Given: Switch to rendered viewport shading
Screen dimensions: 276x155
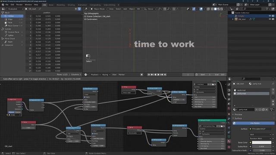Looking at the screenshot, I should pos(222,9).
